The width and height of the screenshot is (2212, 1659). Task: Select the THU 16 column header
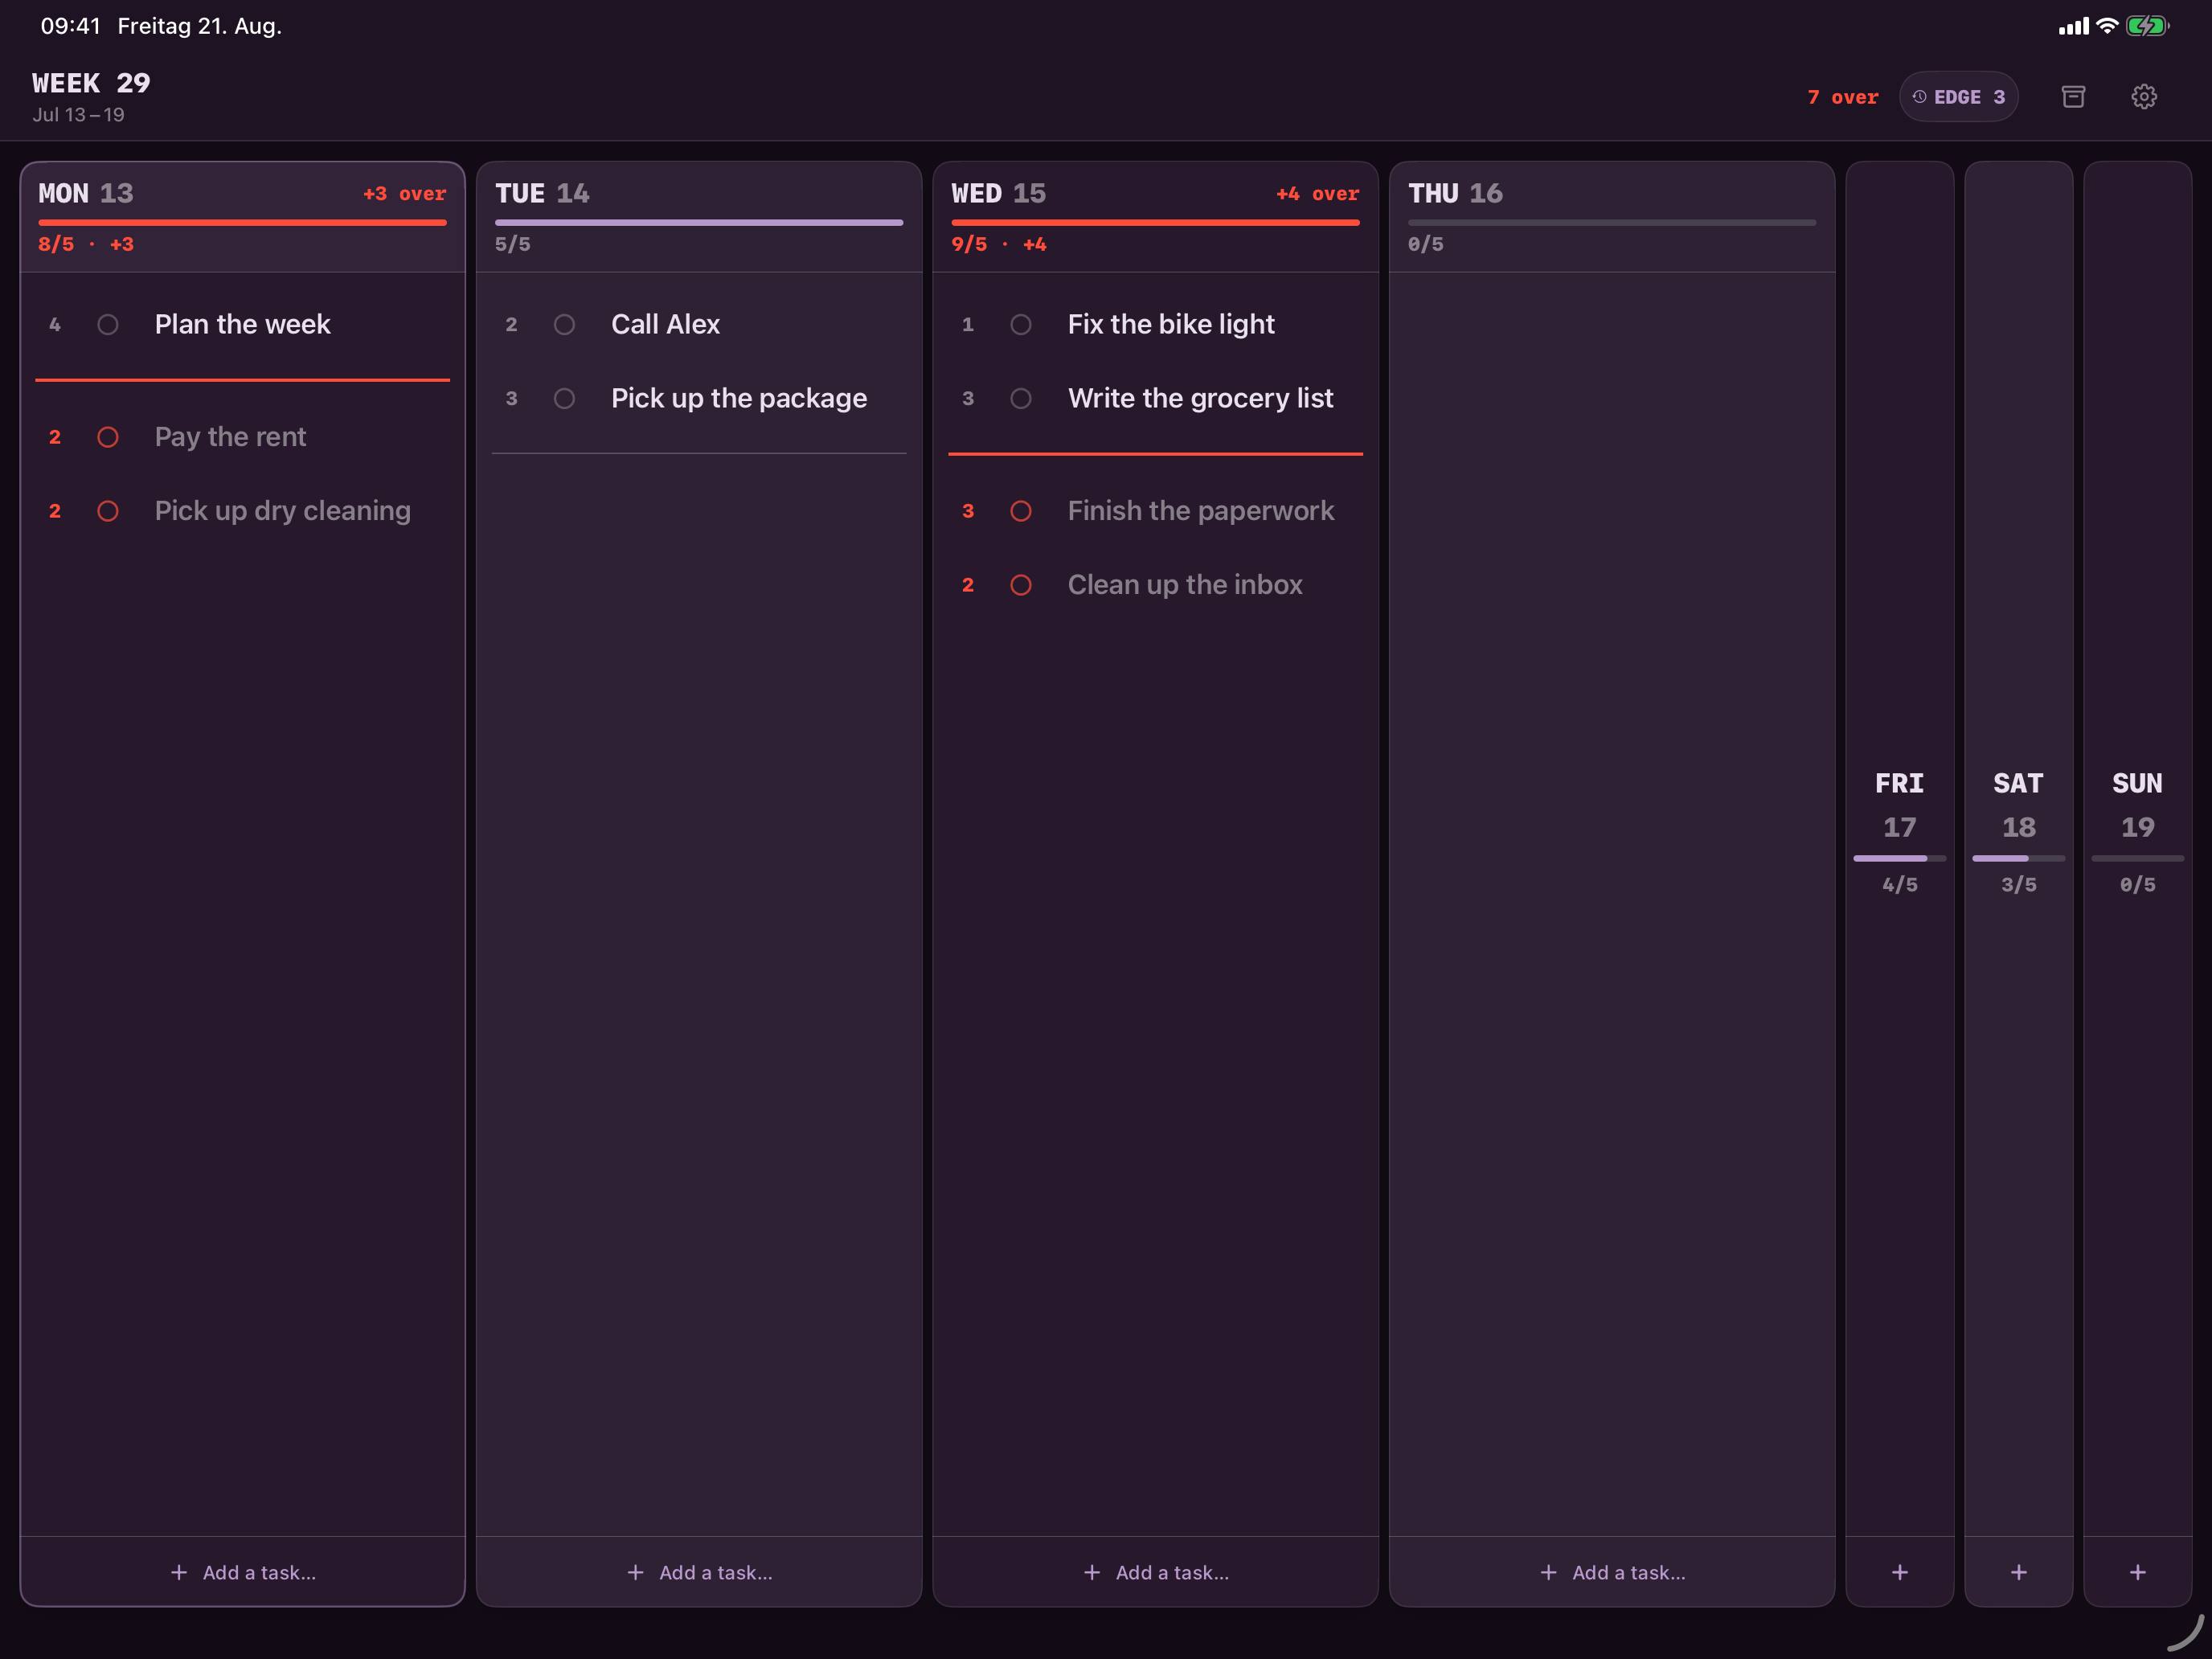tap(1612, 217)
